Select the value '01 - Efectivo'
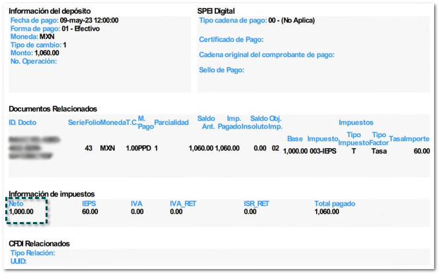The height and width of the screenshot is (275, 440). coord(81,28)
